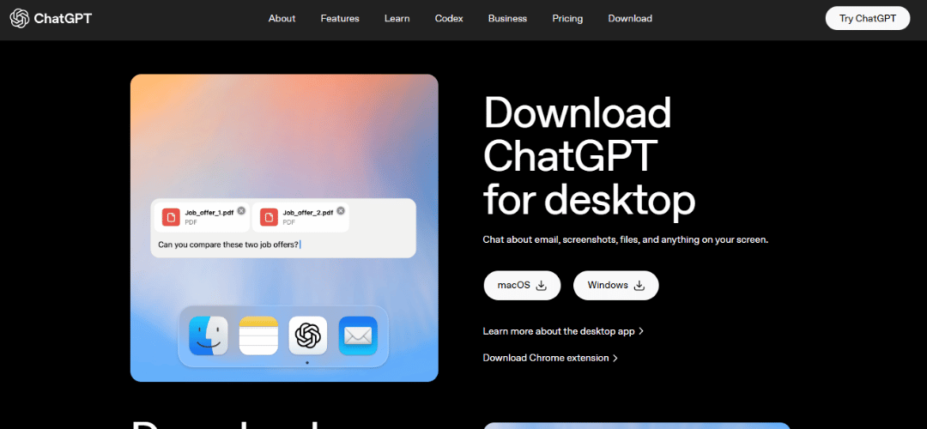
Task: Click the chevron beside Learn more about the desktop app
Action: [641, 331]
